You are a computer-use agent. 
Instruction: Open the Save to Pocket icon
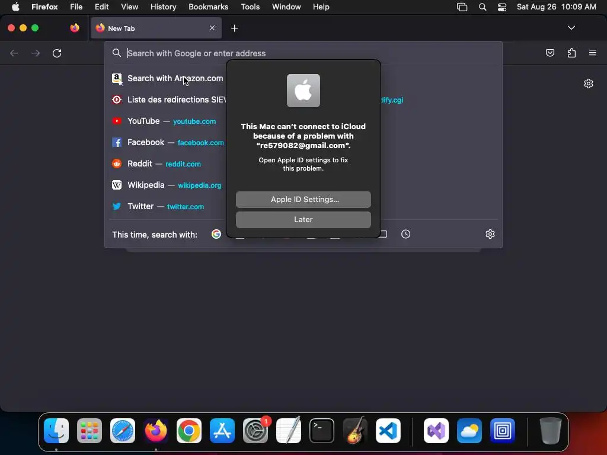click(550, 53)
